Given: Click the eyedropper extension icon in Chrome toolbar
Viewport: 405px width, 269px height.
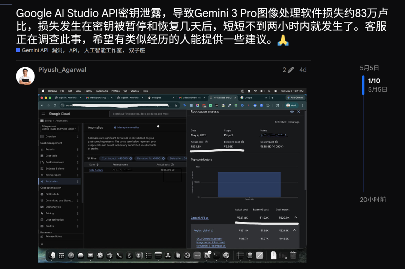Looking at the screenshot, I should [x=229, y=105].
